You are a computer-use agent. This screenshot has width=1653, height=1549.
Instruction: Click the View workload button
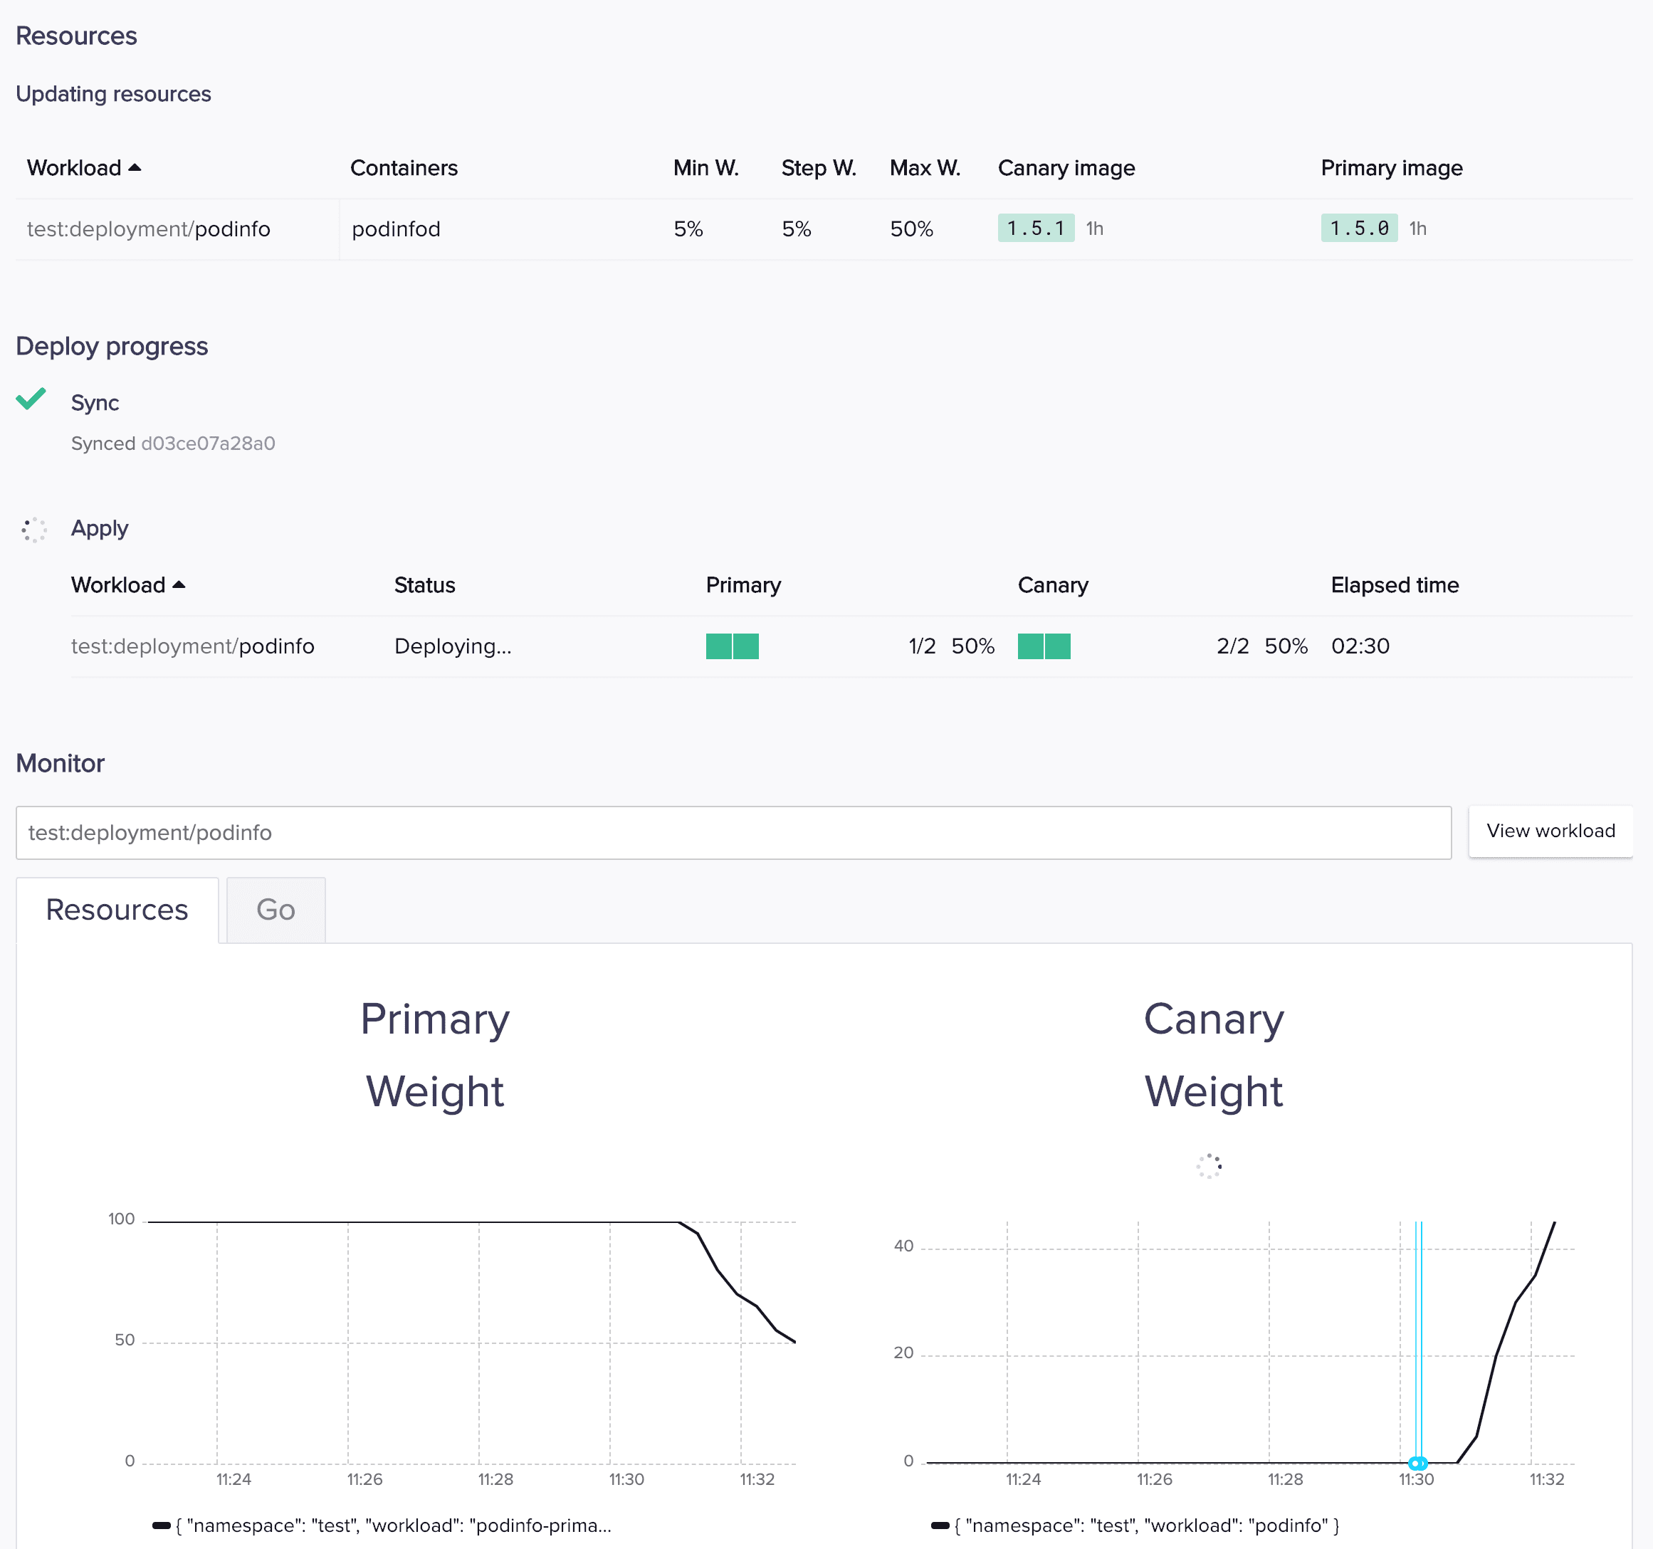1550,831
